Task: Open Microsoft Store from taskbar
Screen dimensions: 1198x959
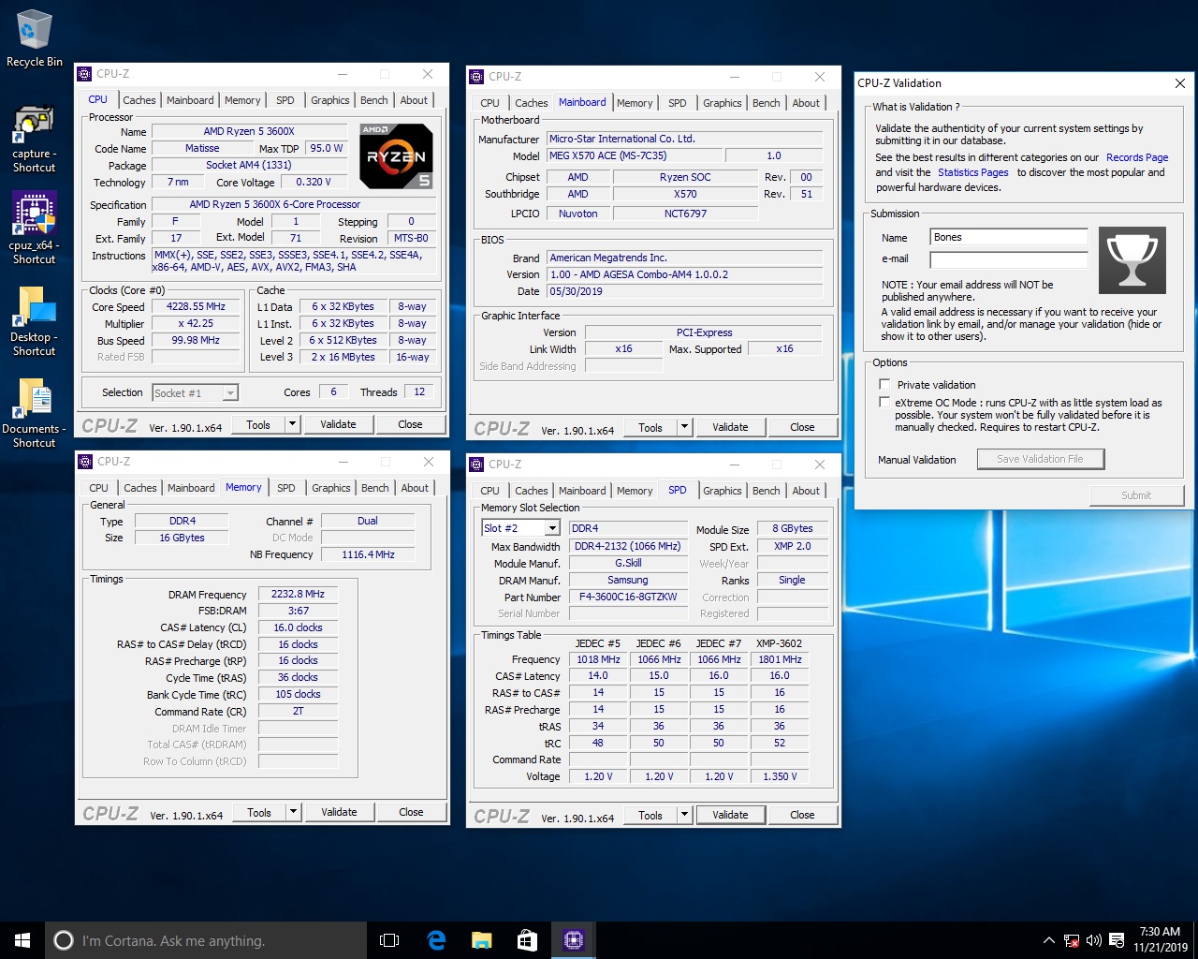Action: (x=527, y=940)
